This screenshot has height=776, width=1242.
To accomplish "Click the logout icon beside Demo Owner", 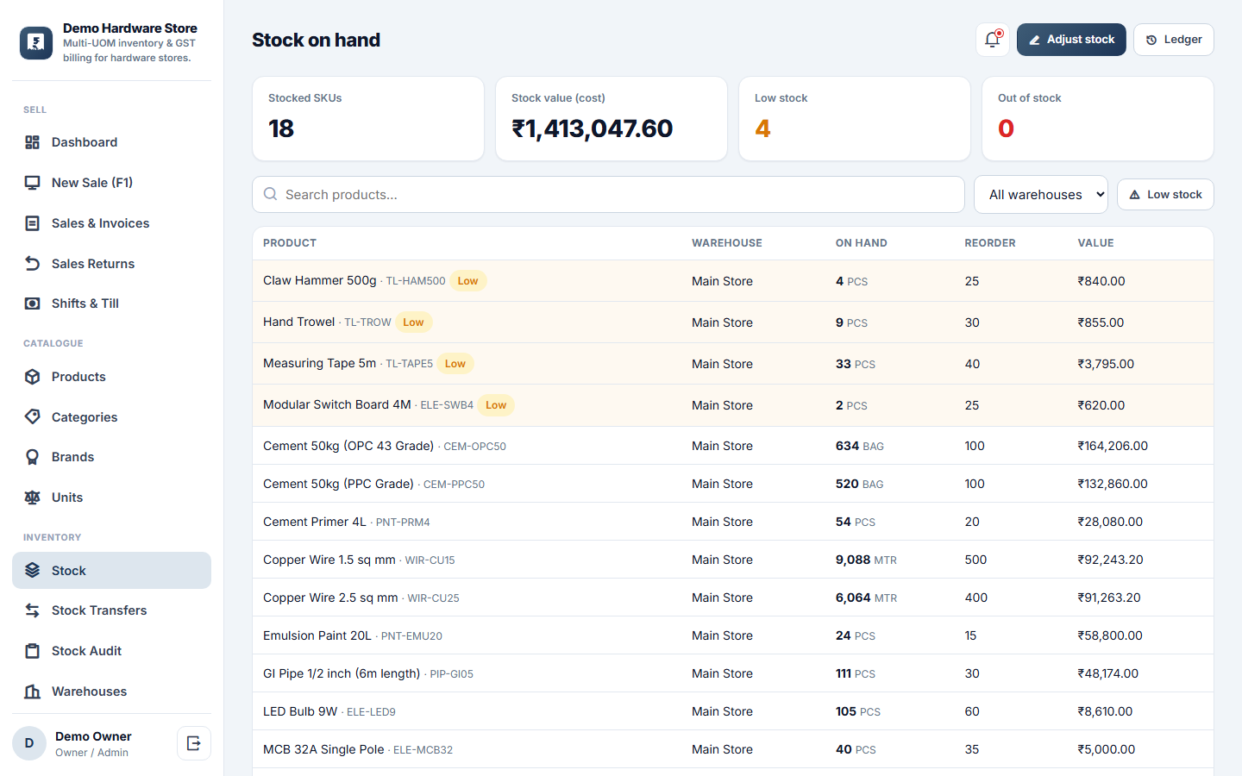I will pos(194,743).
